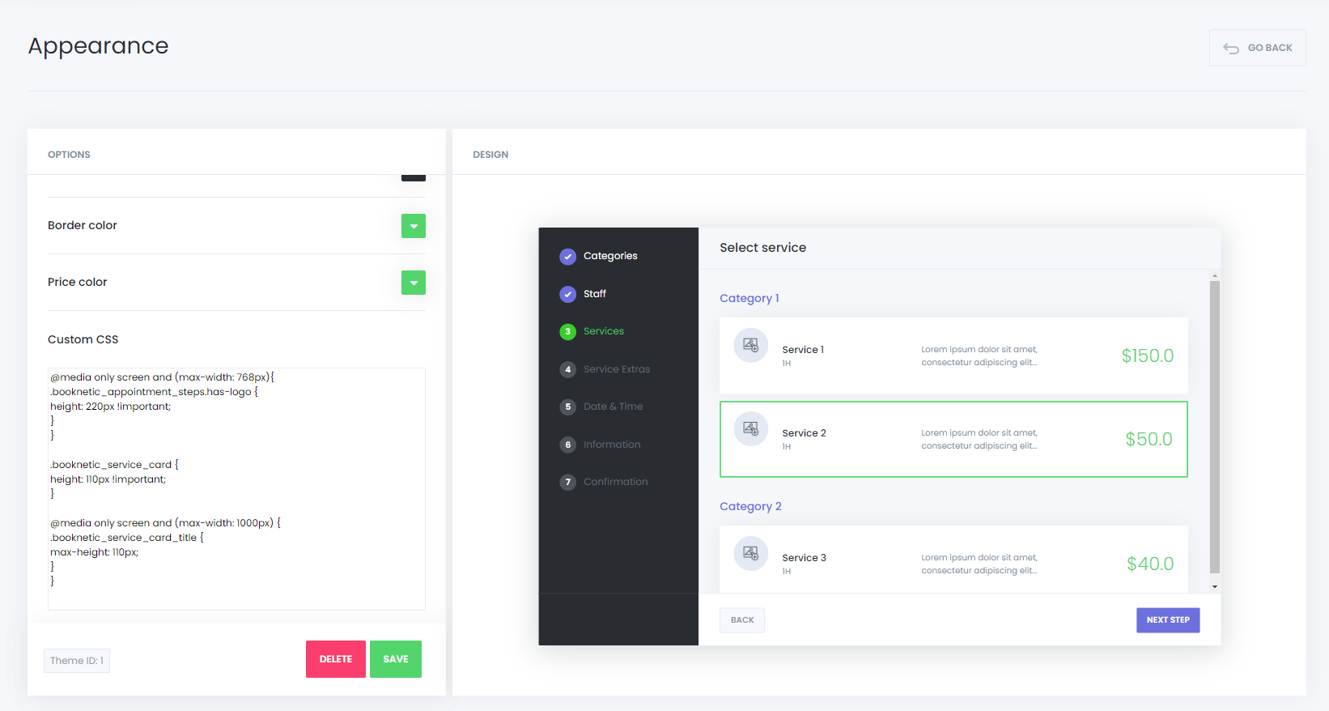Click the preview scrollbar thumb
1329x711 pixels.
tap(1215, 427)
